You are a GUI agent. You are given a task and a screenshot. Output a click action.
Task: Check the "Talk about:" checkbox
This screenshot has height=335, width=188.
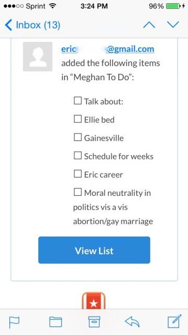click(x=78, y=100)
